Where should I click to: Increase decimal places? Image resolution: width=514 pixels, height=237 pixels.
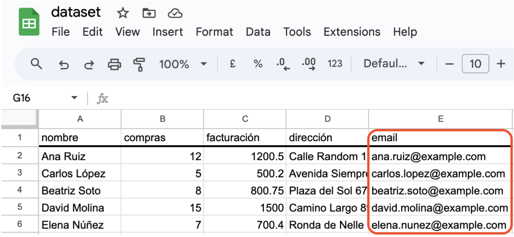point(308,64)
